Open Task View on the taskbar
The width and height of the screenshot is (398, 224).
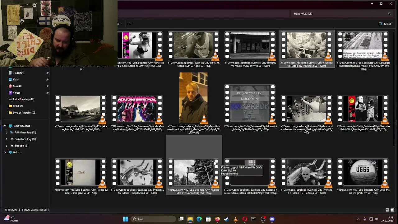[181, 219]
